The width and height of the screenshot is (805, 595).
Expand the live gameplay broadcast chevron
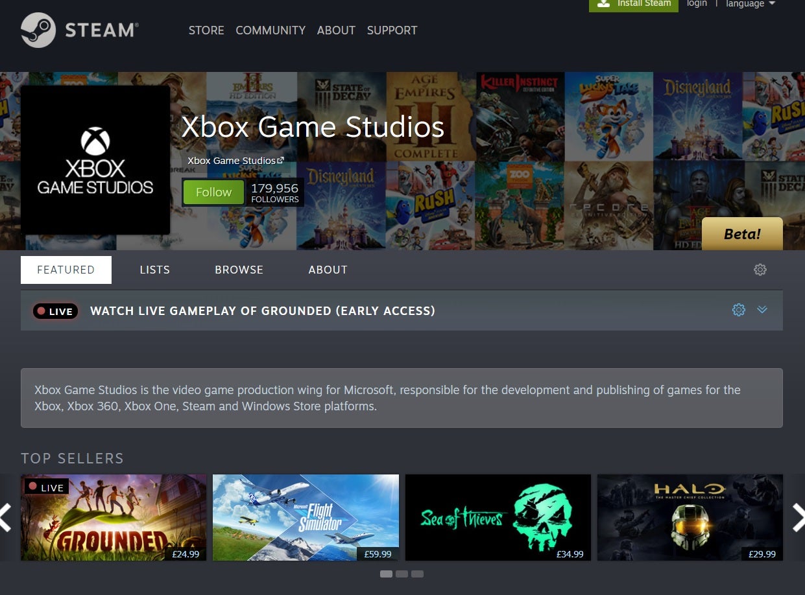(762, 310)
